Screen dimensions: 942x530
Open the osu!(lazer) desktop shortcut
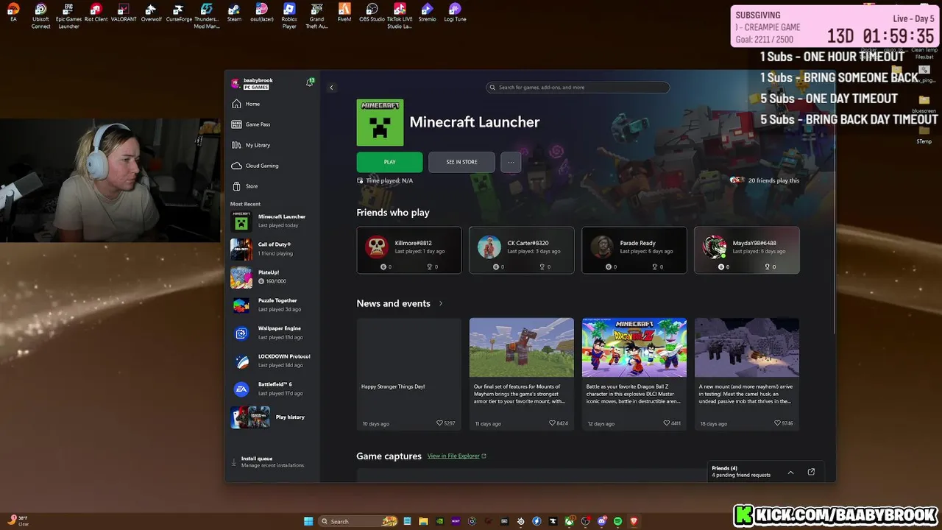pos(262,13)
